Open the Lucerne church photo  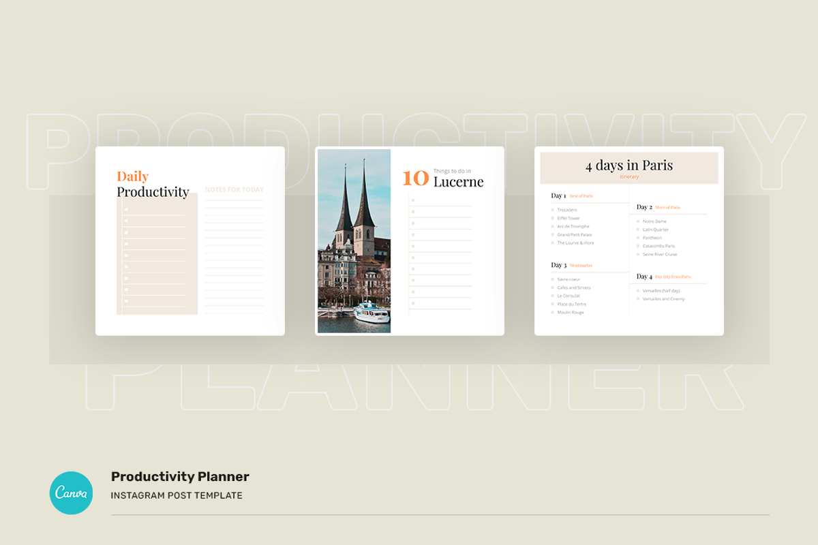tap(354, 241)
